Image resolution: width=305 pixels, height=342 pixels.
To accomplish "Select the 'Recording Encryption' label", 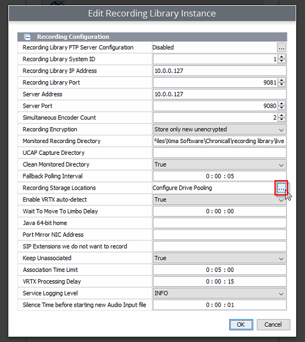I will coord(50,130).
